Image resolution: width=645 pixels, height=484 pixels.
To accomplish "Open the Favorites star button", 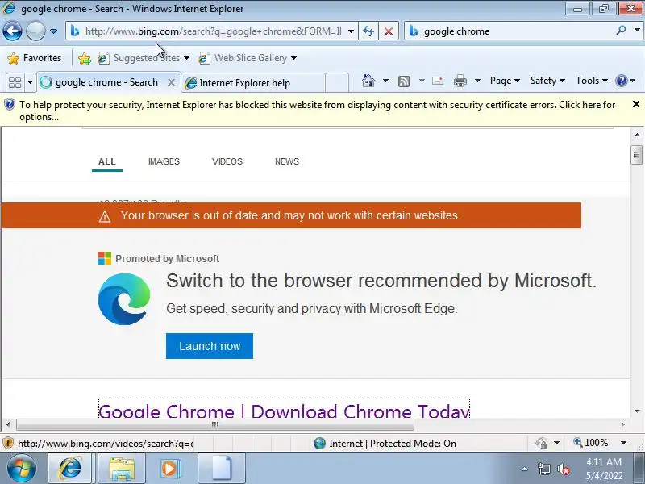I will 35,58.
